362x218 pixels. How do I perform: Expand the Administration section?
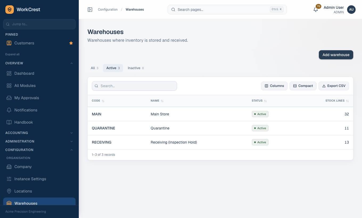(39, 141)
